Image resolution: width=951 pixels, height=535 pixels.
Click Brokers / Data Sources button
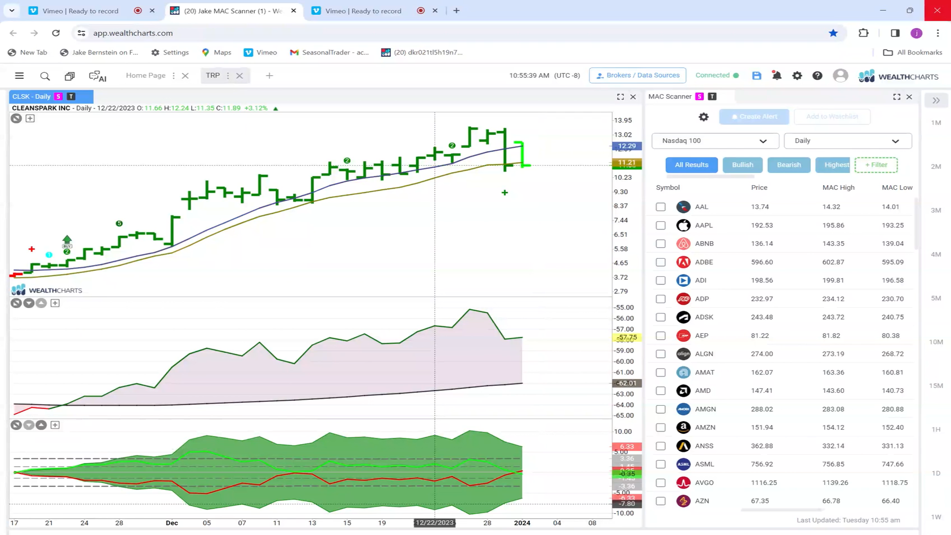coord(637,75)
